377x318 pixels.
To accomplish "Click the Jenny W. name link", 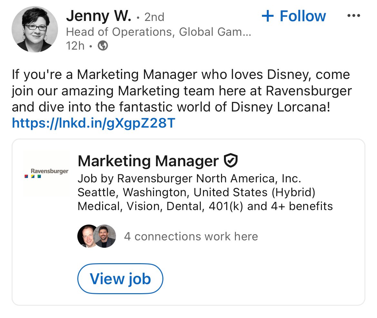I will [99, 16].
